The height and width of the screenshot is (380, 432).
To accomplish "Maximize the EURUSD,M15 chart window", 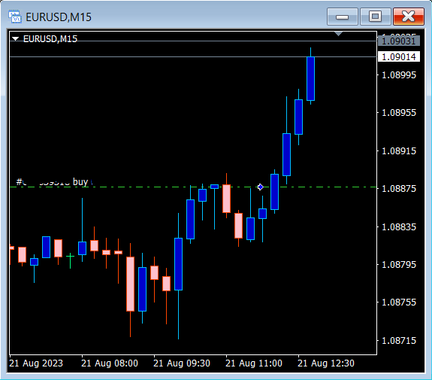I will coord(375,17).
